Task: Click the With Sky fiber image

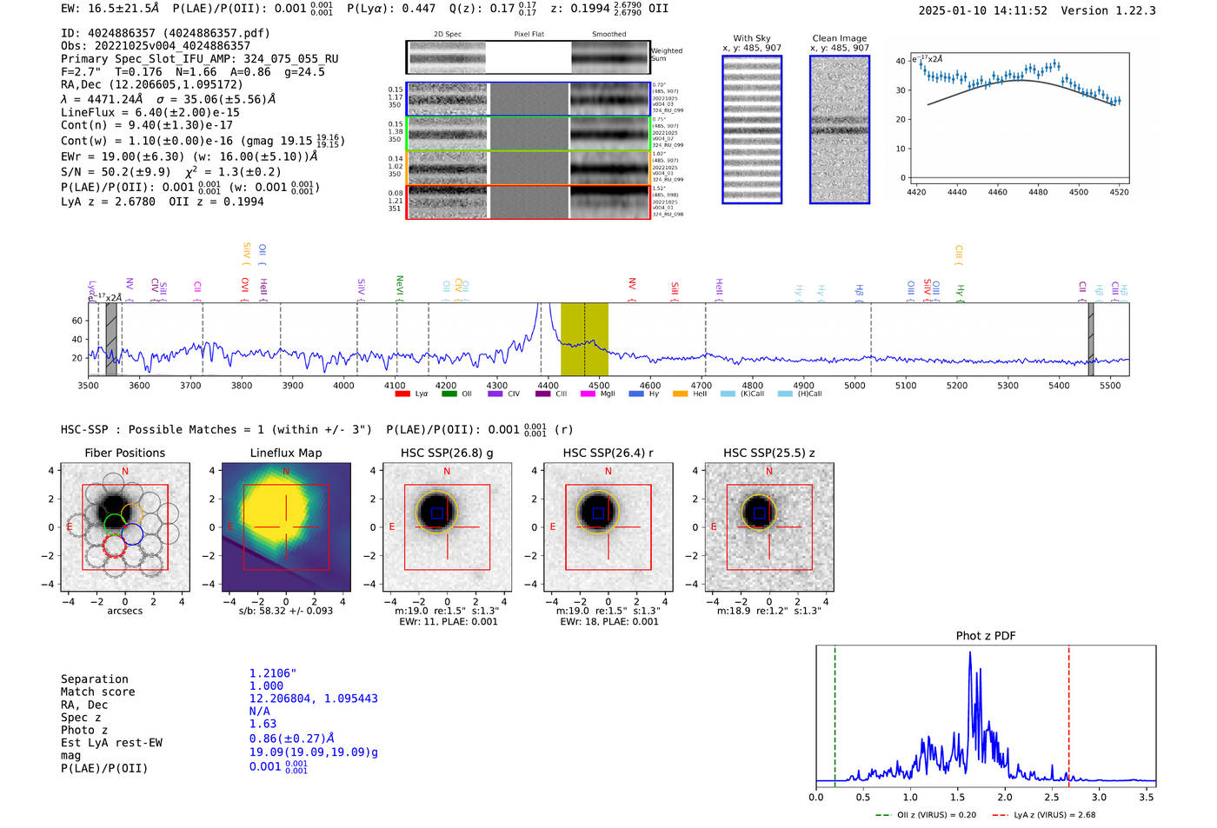Action: (x=752, y=129)
